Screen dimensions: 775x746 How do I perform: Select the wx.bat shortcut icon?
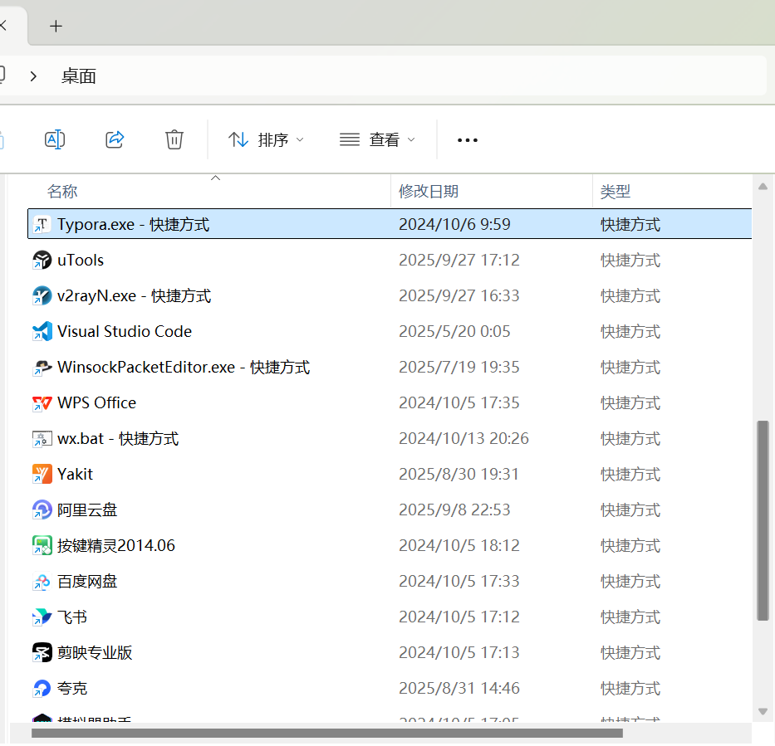click(x=42, y=438)
